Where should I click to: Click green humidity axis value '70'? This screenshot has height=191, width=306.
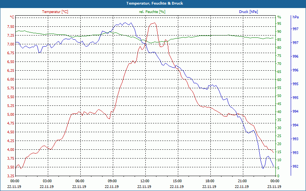pos(279,64)
